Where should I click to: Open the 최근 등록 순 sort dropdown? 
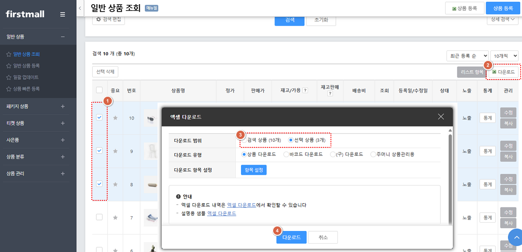pos(467,55)
